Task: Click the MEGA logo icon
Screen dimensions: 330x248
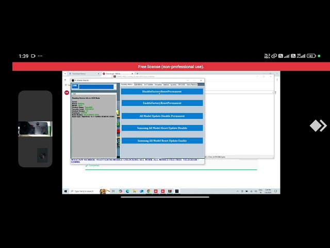Action: (x=67, y=92)
